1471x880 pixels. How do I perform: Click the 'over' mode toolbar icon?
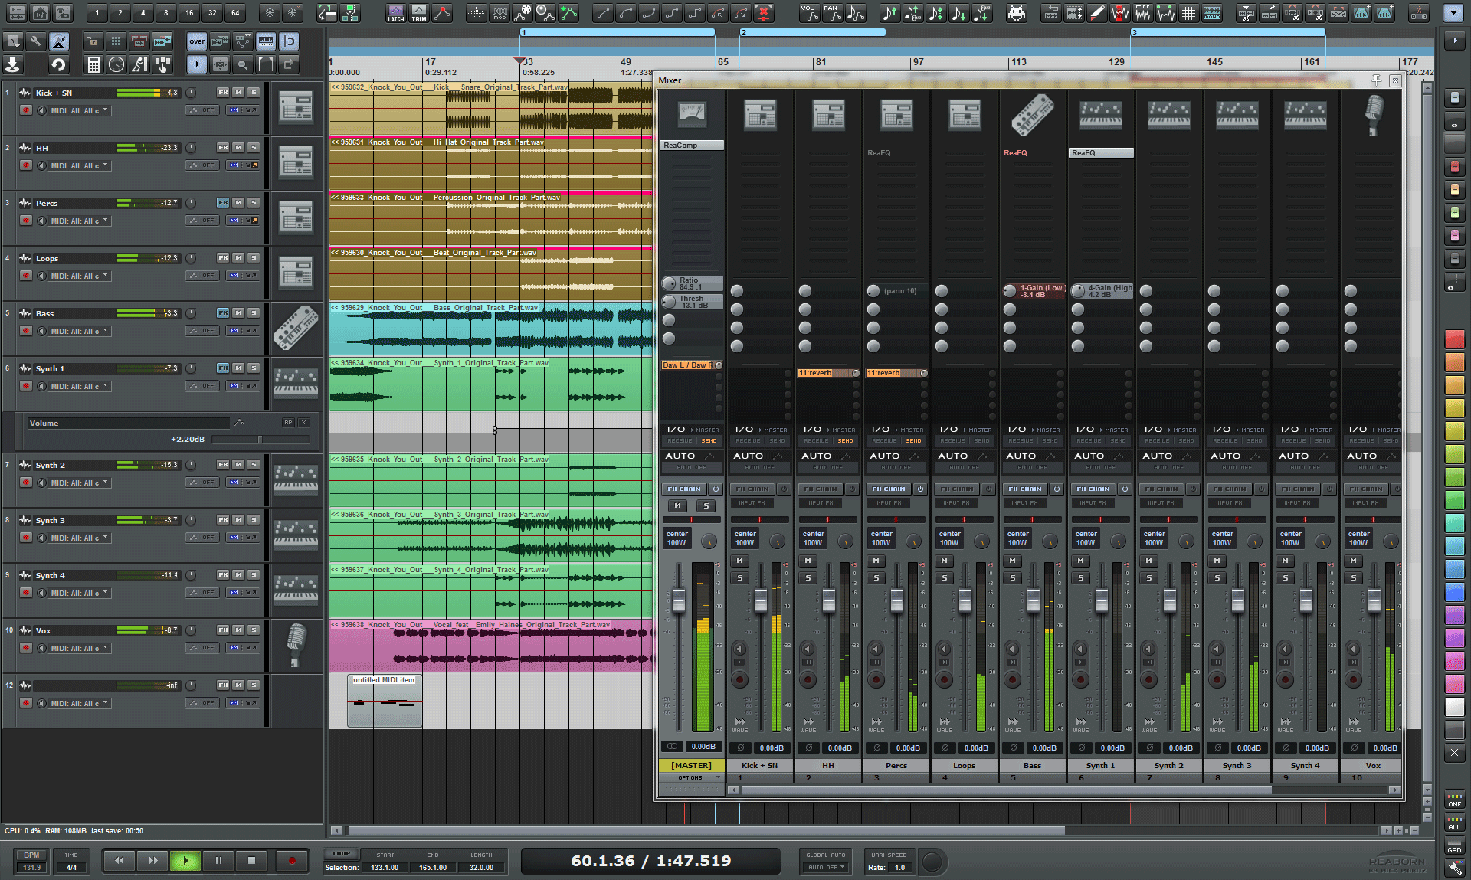tap(197, 41)
